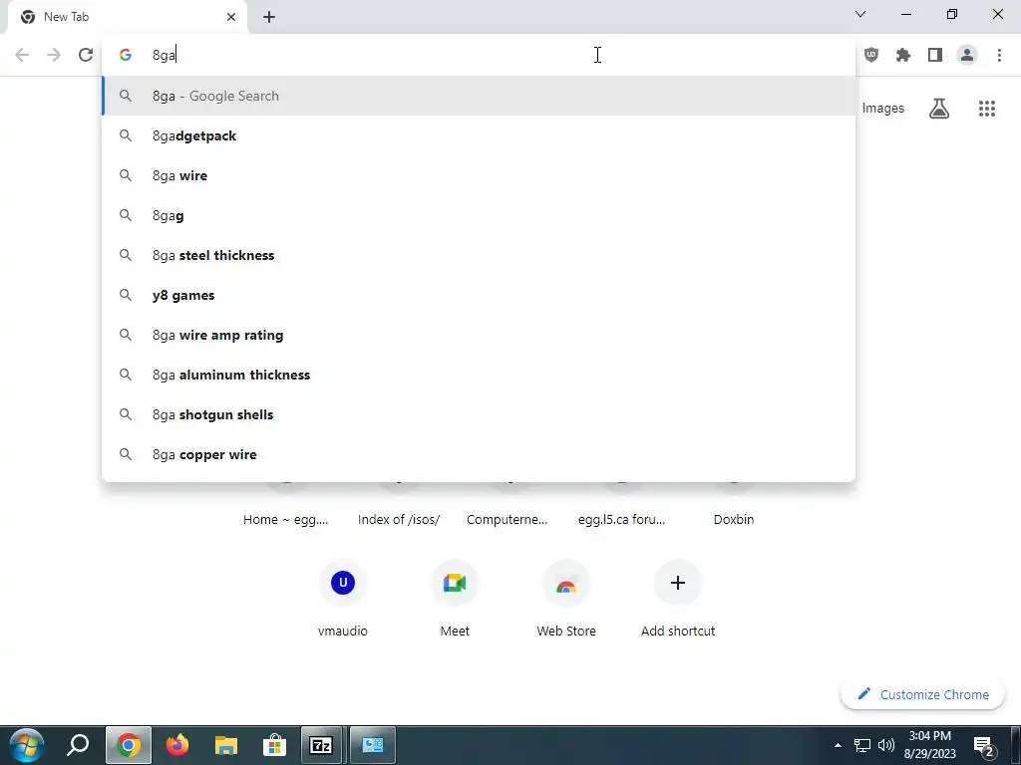Choose the 8gag suggestion
Viewport: 1021px width, 765px height.
point(479,215)
